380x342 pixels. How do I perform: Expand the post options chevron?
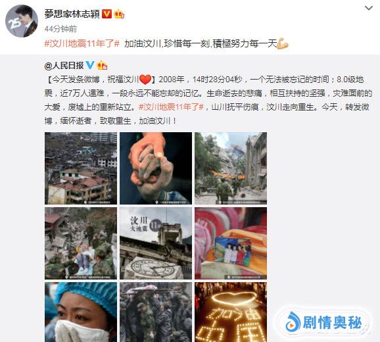point(369,9)
